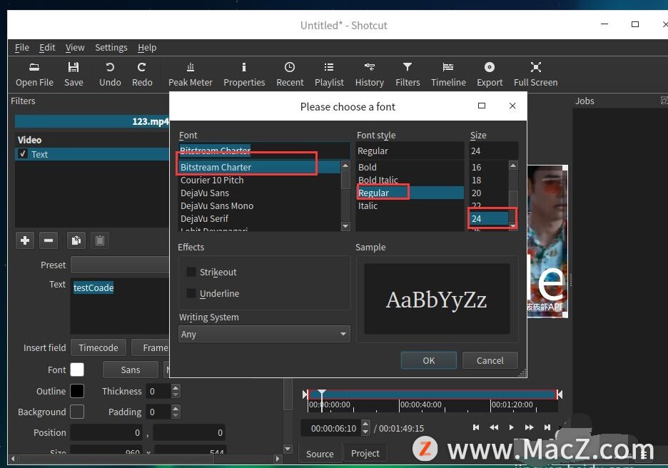
Task: Open the Edit menu
Action: pyautogui.click(x=47, y=48)
